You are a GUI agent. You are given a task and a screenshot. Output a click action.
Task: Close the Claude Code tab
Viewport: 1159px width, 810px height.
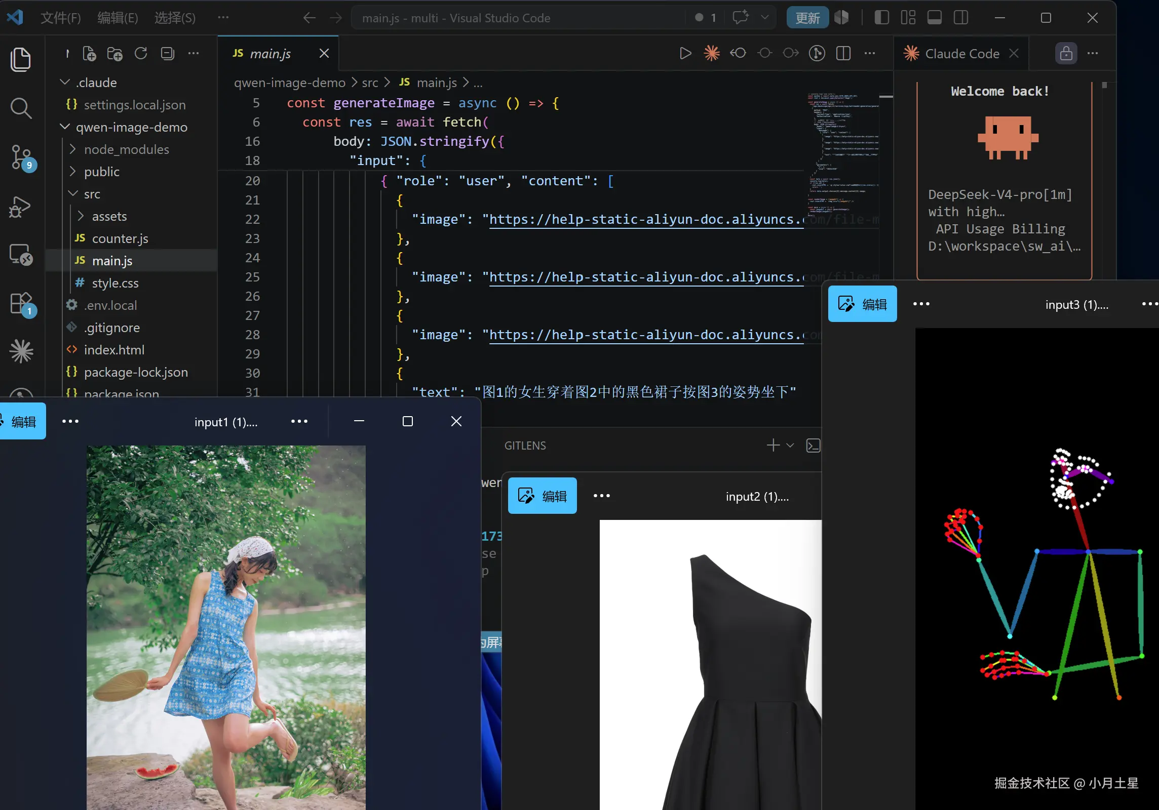tap(1014, 54)
